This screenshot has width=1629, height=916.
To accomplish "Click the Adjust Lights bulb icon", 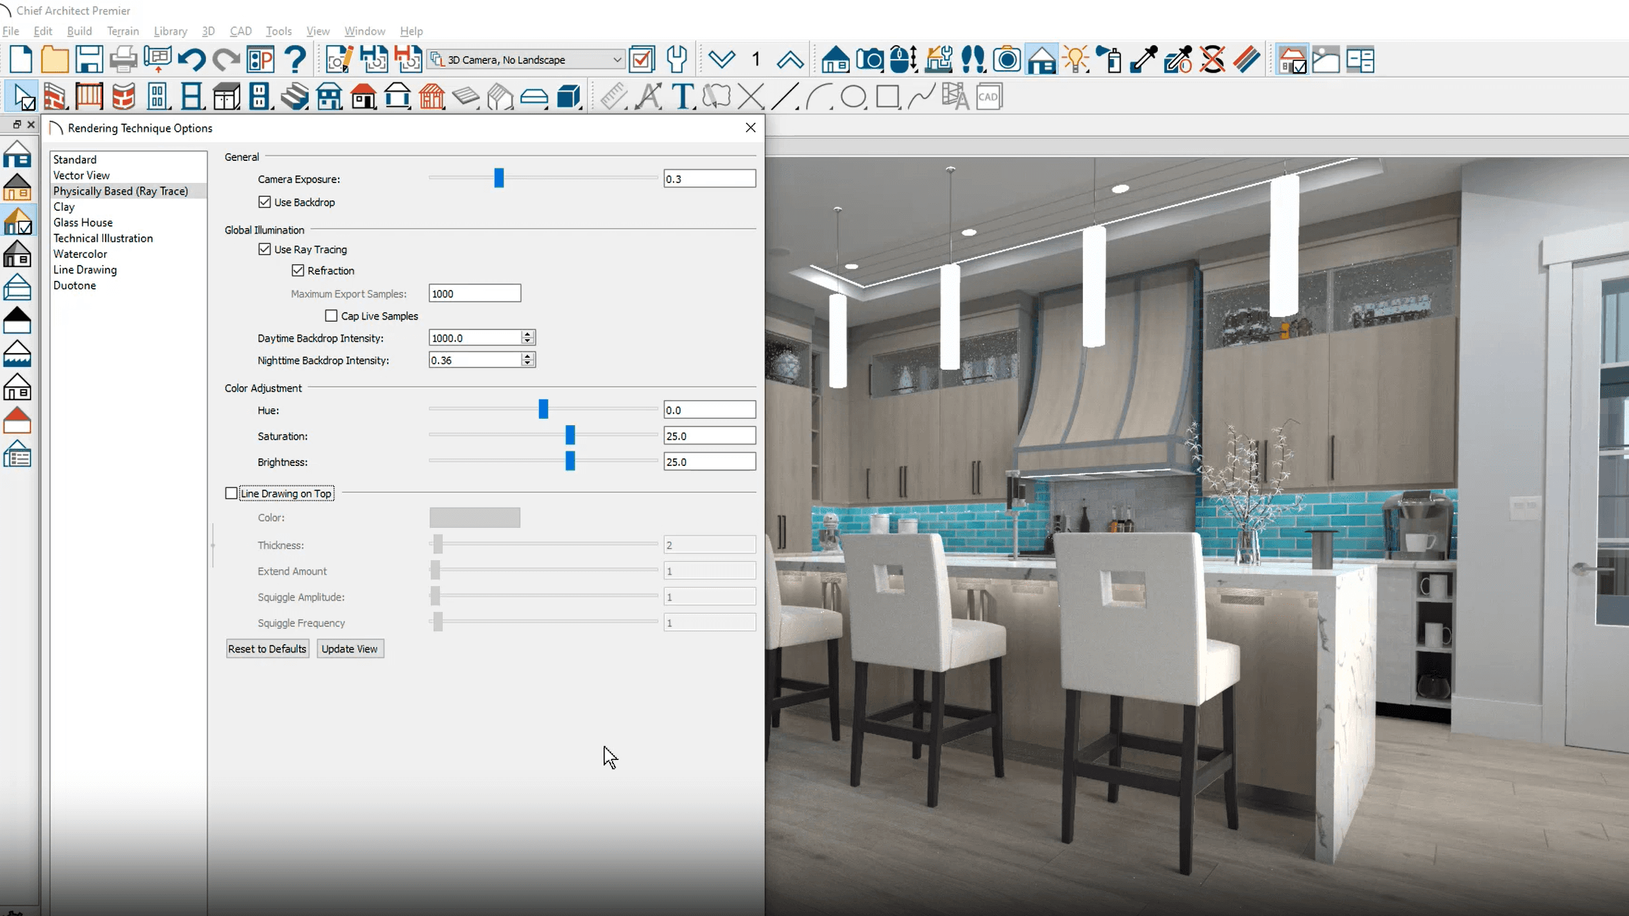I will (1075, 60).
